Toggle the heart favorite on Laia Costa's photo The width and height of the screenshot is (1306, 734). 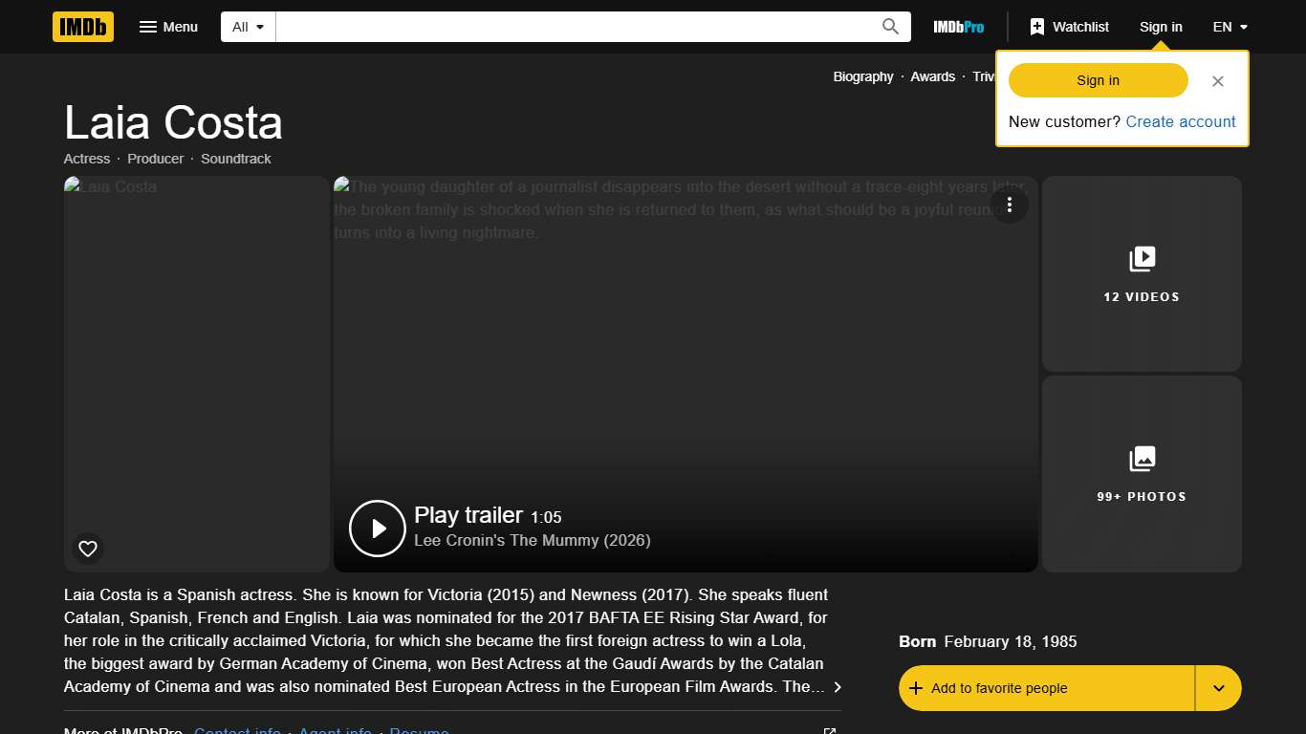tap(88, 549)
